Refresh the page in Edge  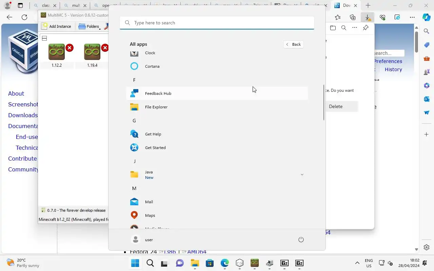point(24,17)
